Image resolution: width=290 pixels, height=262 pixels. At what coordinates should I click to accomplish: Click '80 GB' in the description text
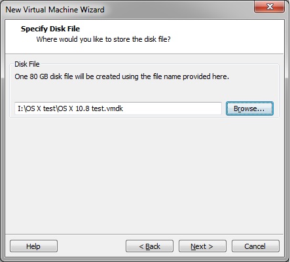[39, 76]
